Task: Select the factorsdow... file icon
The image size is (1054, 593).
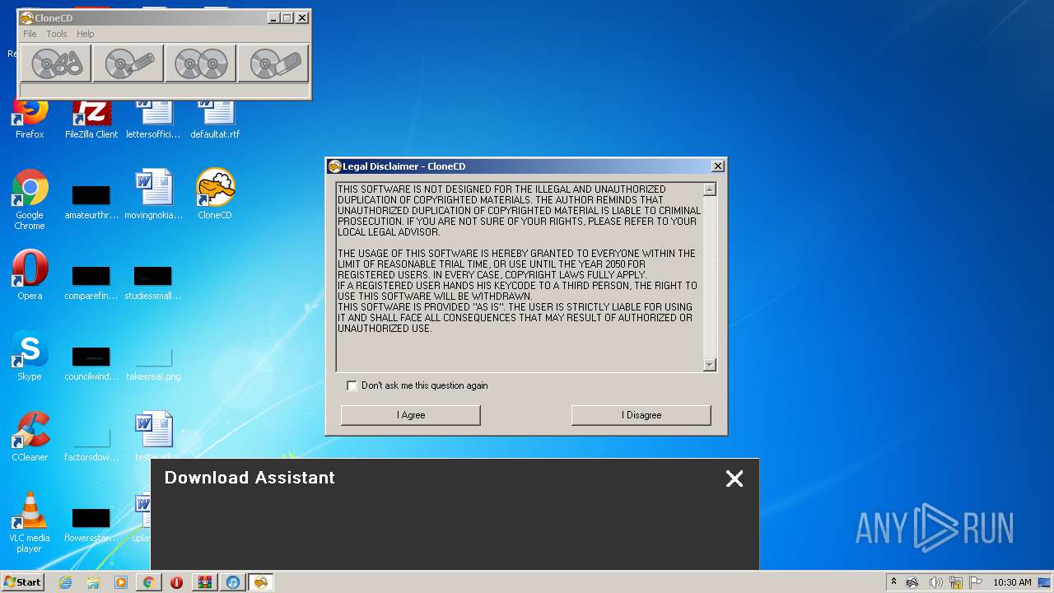Action: tap(91, 442)
